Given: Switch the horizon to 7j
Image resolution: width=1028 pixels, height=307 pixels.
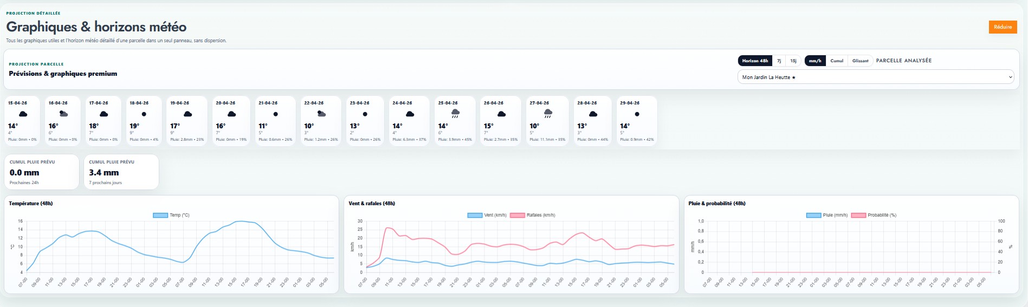Looking at the screenshot, I should click(x=779, y=61).
